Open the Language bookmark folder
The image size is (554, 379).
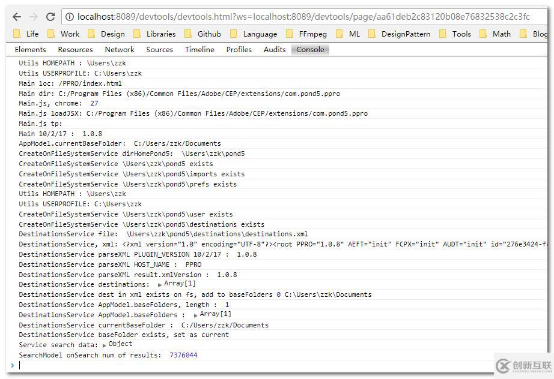coord(254,34)
